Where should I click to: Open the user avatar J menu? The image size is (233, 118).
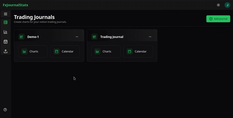pyautogui.click(x=227, y=5)
